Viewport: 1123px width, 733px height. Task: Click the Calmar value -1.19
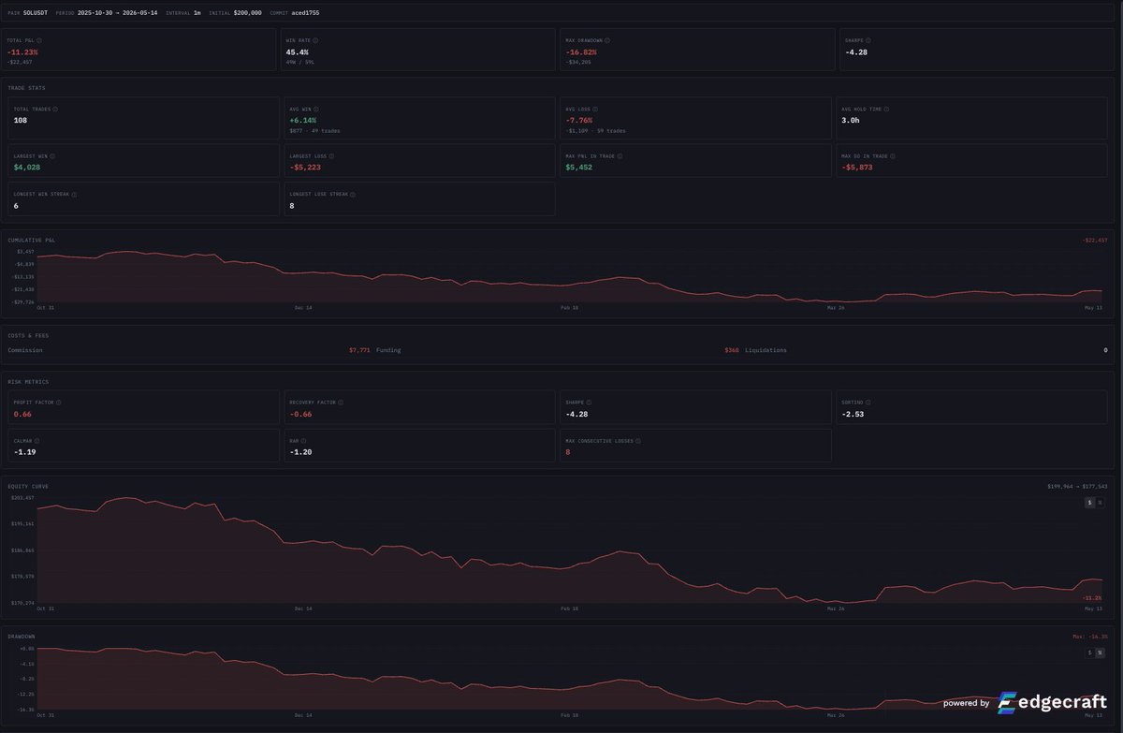point(24,452)
